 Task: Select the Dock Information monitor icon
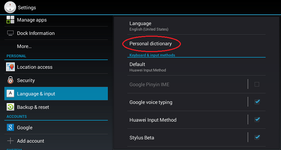tap(11, 33)
